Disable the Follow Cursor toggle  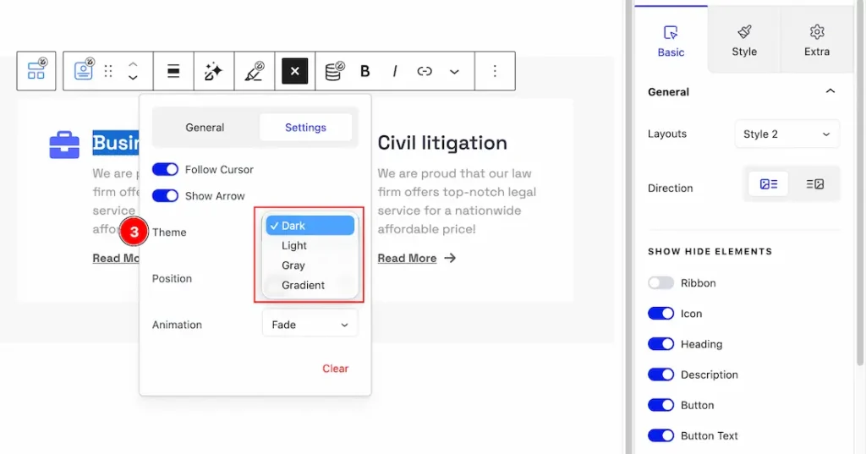[165, 169]
